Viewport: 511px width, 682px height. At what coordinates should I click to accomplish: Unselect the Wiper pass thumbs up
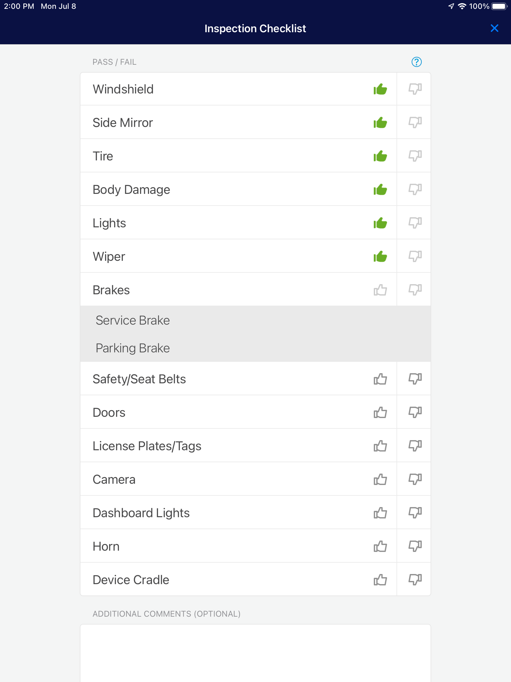tap(380, 256)
